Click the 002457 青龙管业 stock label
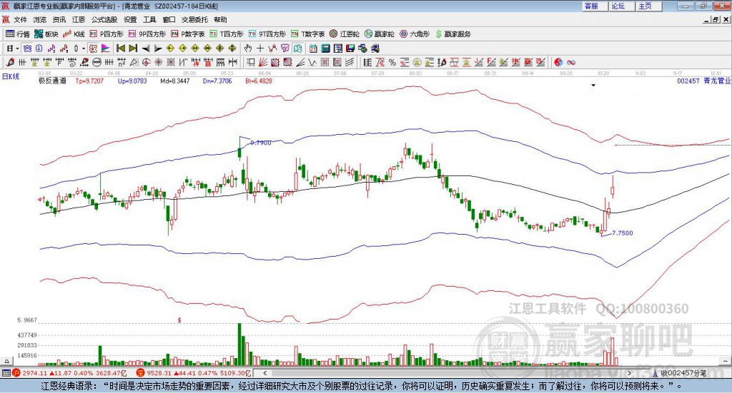The image size is (732, 393). click(x=704, y=81)
